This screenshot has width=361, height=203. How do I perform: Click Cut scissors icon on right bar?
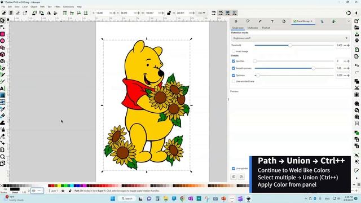click(356, 88)
